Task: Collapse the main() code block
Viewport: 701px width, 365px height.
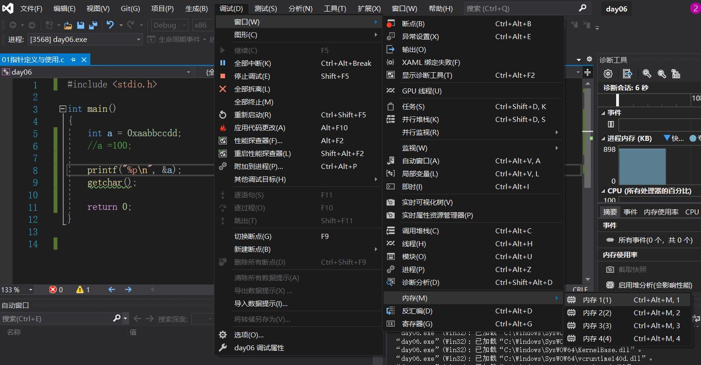Action: point(63,109)
